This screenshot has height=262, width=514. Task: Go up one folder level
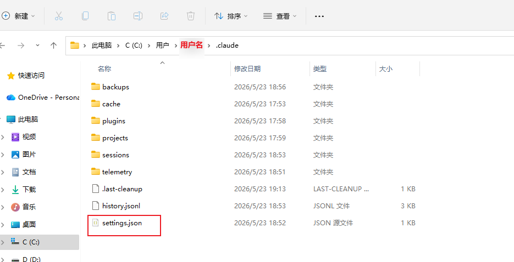[54, 45]
